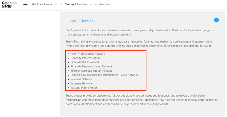Open the Diversity & Inclusion breadcrumb
The height and width of the screenshot is (117, 227).
coord(76,4)
